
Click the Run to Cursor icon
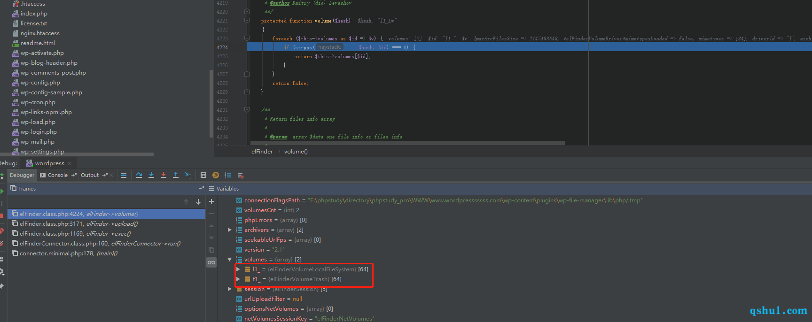pos(188,175)
